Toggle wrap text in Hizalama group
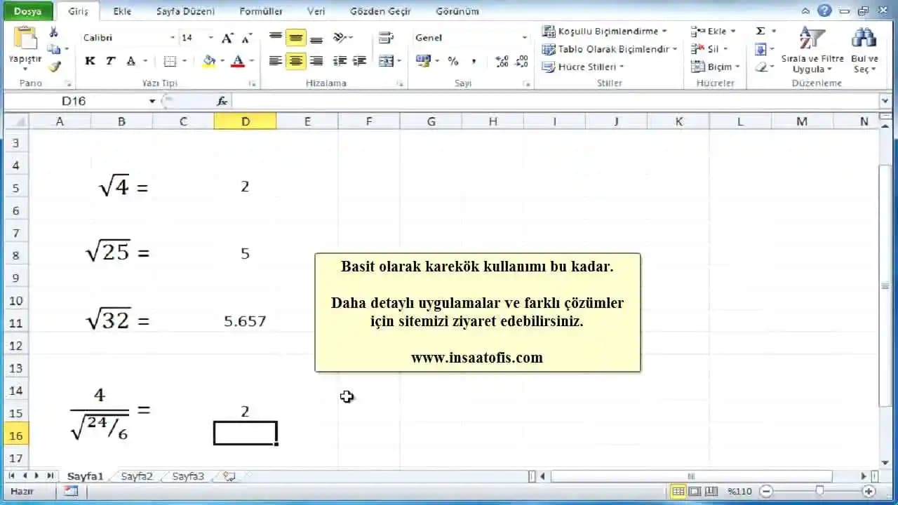The image size is (898, 505). click(387, 37)
